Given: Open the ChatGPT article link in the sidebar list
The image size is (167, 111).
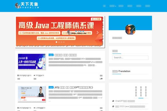Looking at the screenshot, I should [x=125, y=101].
